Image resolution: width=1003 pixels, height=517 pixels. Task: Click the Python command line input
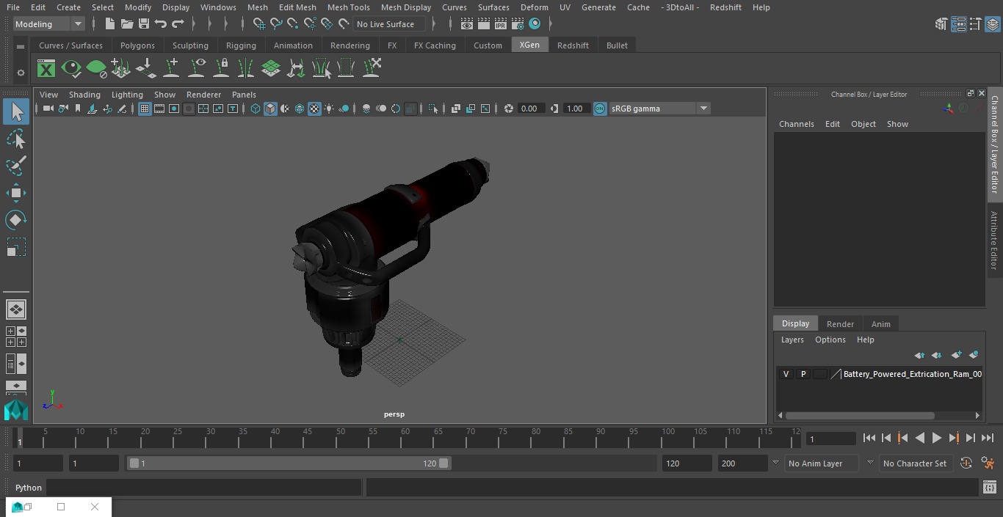pos(204,488)
